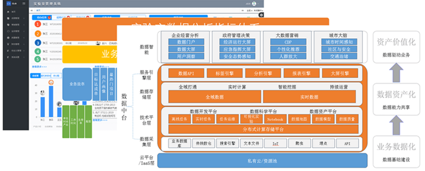Expand the chevron on the last sidebar row
Screen dimensions: 425x171
click(24, 57)
